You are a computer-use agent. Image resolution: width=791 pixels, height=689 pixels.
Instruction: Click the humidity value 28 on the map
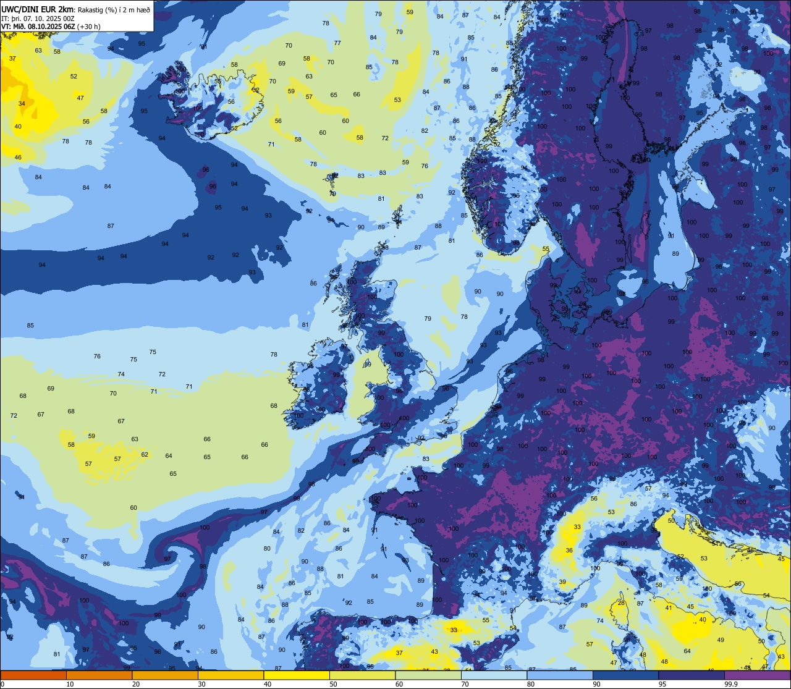click(x=621, y=602)
